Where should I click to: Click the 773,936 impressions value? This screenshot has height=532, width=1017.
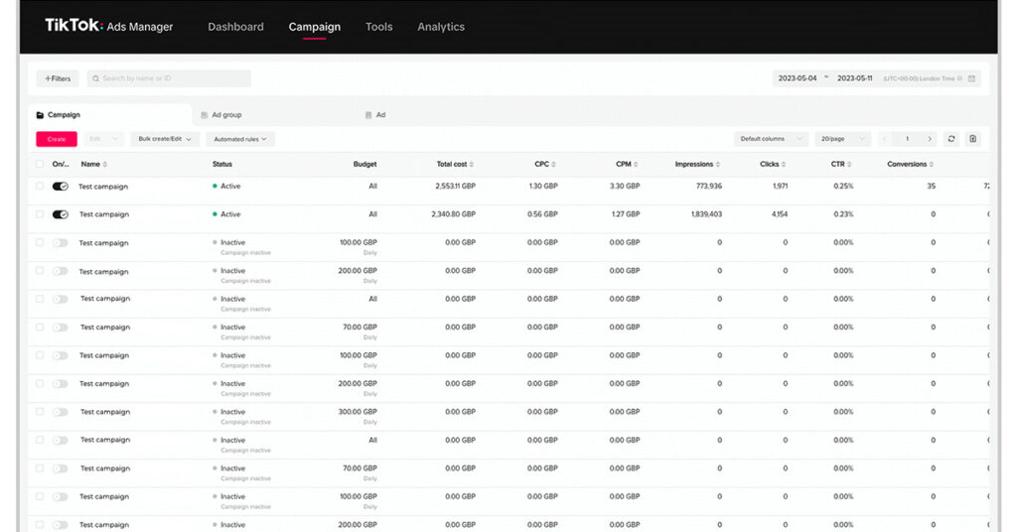click(x=709, y=186)
